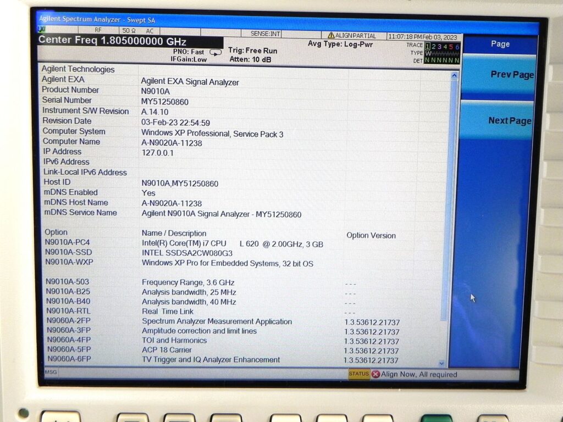Click the N9060A-3FP option row
The image size is (563, 422).
(223, 331)
